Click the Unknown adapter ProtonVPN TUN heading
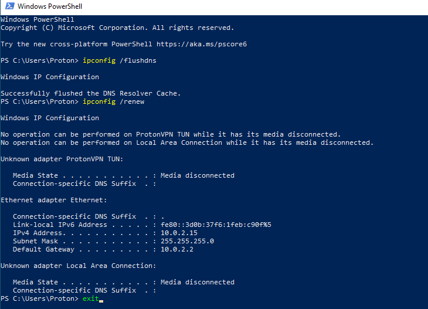Viewport: 428px width, 309px height. point(62,159)
